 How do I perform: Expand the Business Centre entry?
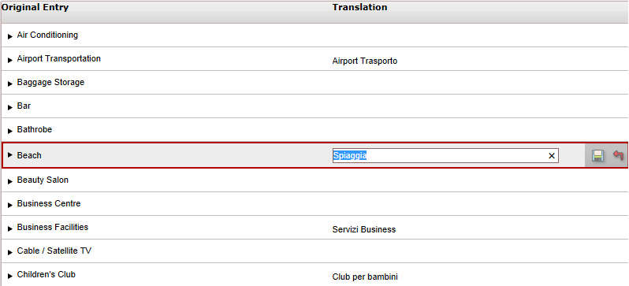click(10, 205)
